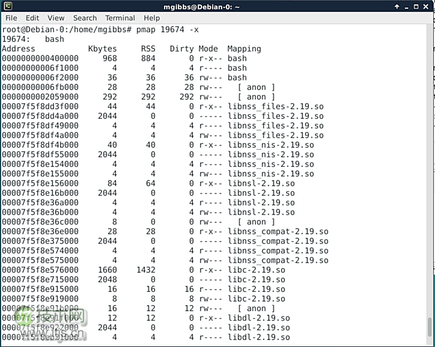Click the Kbytes column header

point(103,49)
